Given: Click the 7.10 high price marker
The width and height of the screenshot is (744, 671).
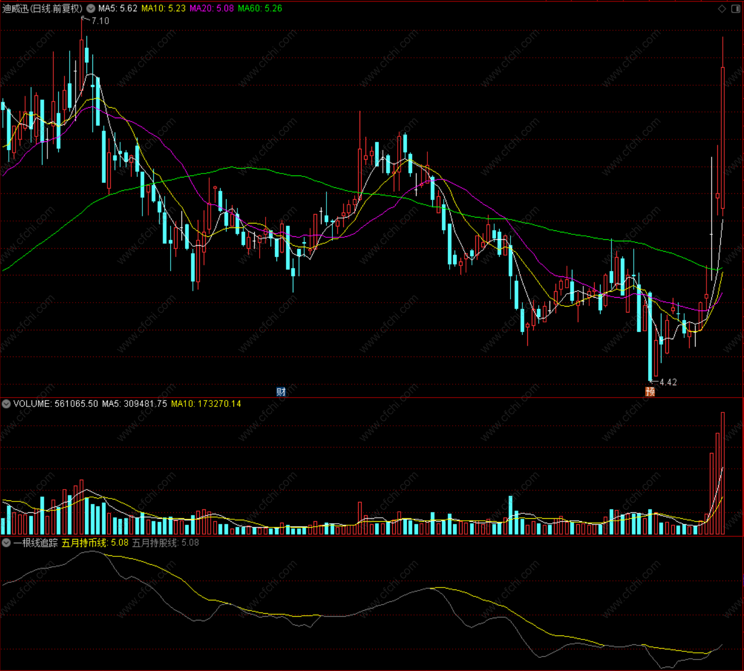Looking at the screenshot, I should 100,21.
